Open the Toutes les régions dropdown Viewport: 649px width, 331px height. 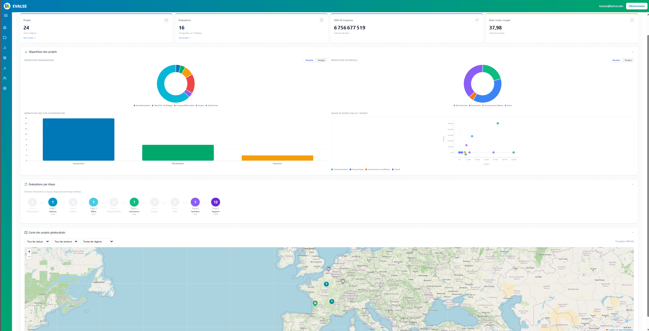click(x=97, y=241)
